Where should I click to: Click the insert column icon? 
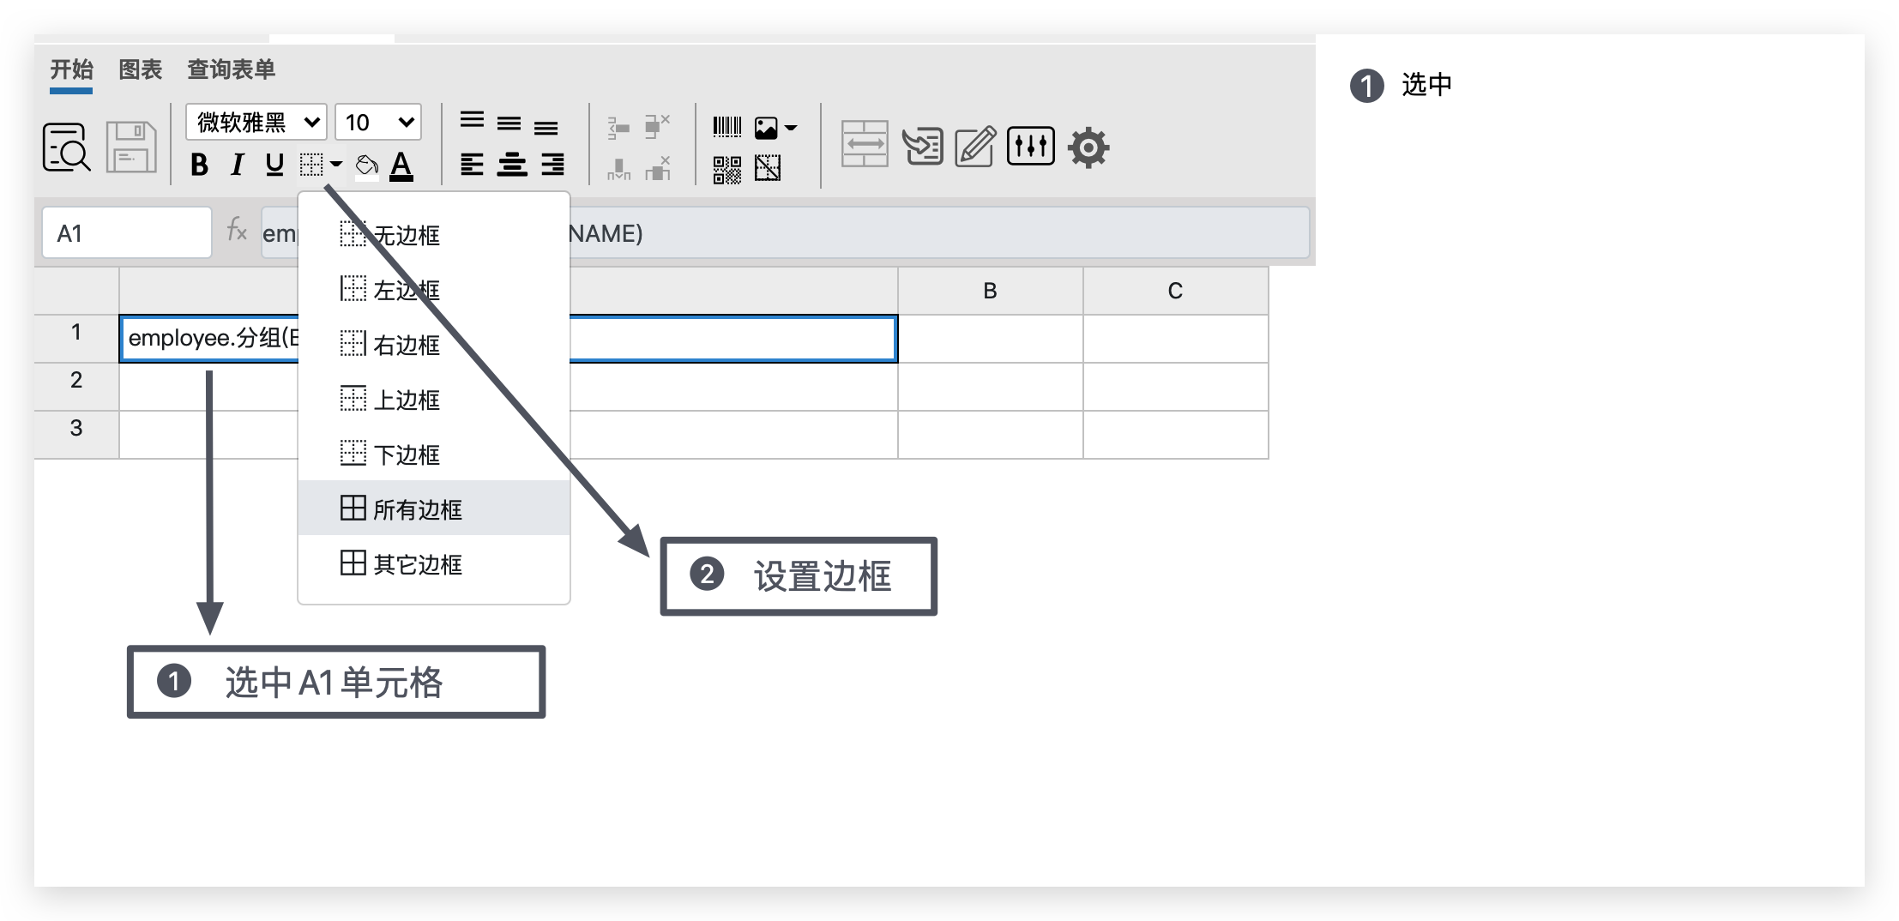tap(618, 169)
